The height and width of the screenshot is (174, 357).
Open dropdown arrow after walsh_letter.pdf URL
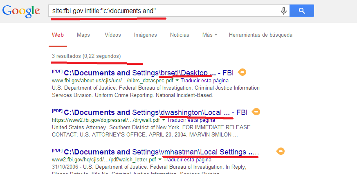pos(160,159)
